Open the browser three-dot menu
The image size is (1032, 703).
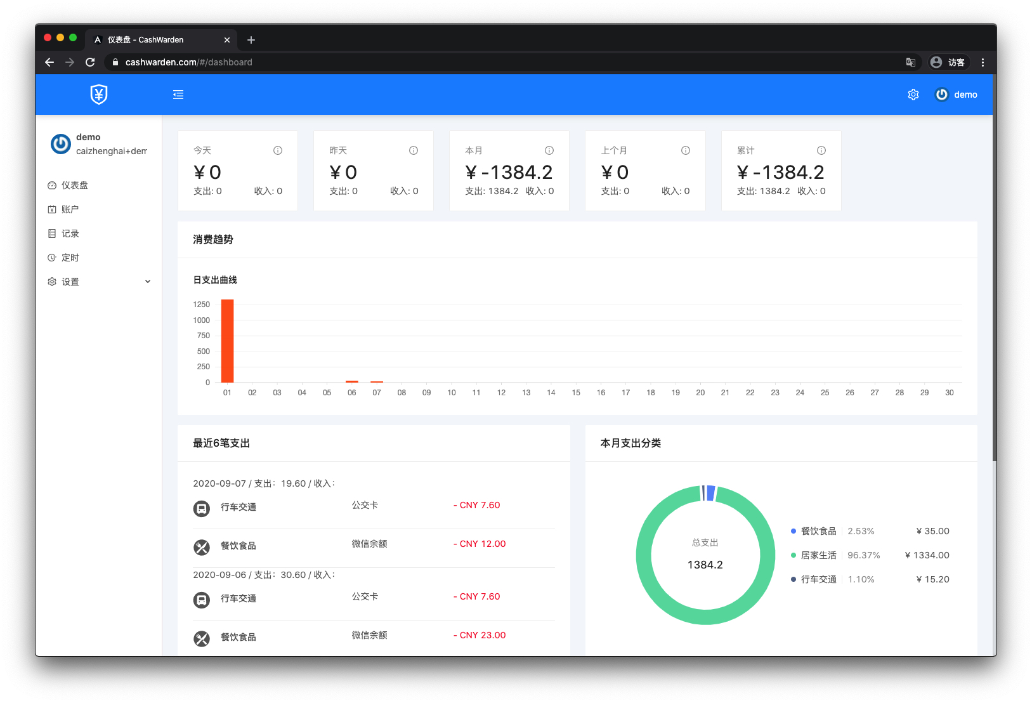click(983, 62)
